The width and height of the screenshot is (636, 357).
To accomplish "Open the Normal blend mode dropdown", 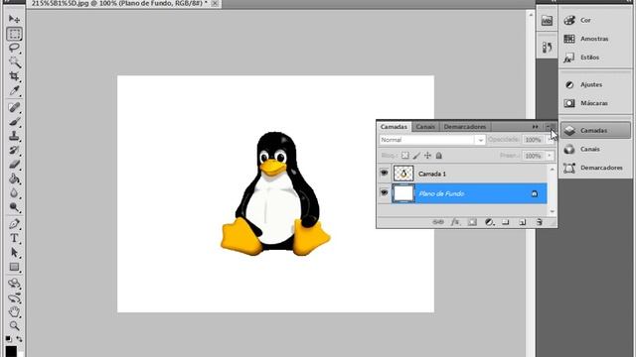I will point(432,140).
